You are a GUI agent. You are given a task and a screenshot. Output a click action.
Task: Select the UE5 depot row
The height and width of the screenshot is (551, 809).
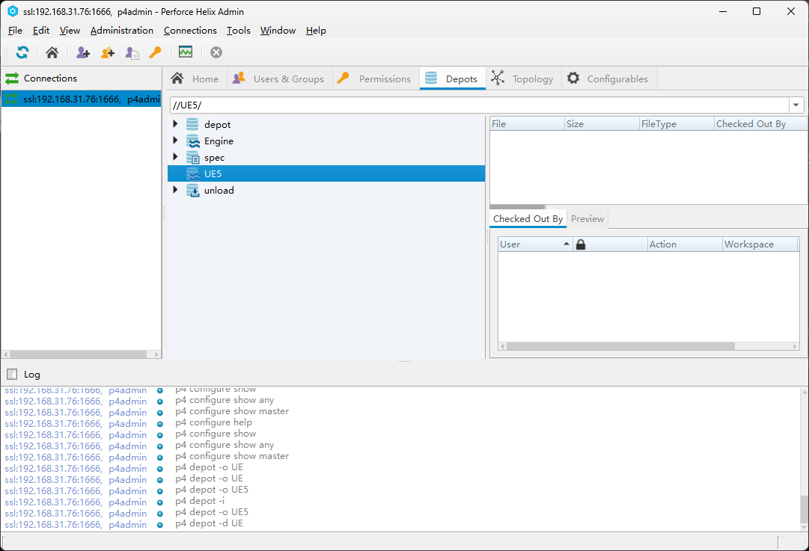click(x=326, y=173)
